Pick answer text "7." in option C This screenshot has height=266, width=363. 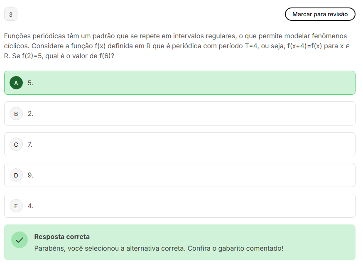pos(30,144)
